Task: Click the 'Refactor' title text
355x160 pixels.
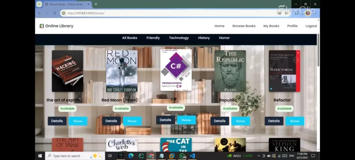Action: (x=282, y=100)
